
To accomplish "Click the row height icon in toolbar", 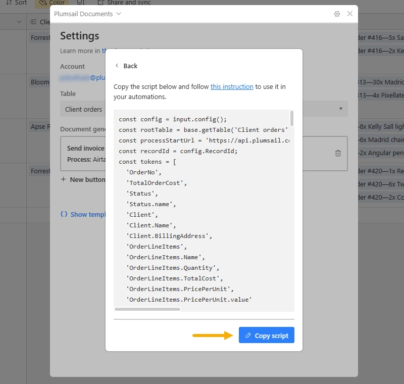I will [81, 3].
